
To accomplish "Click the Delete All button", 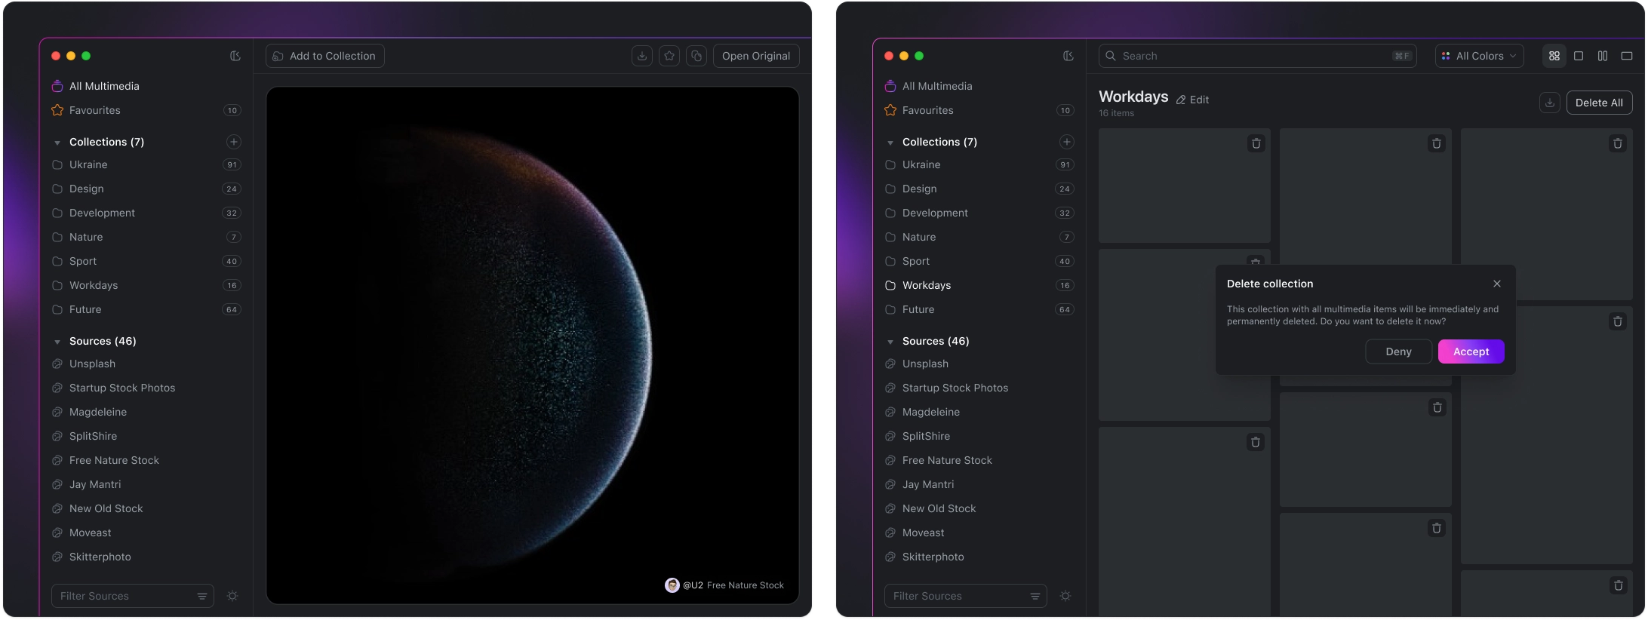I will point(1599,103).
